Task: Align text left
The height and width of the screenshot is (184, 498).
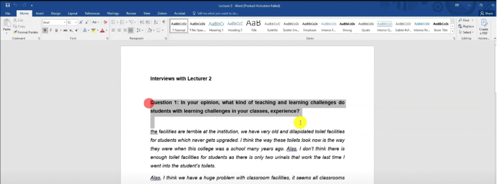Action: pyautogui.click(x=113, y=31)
